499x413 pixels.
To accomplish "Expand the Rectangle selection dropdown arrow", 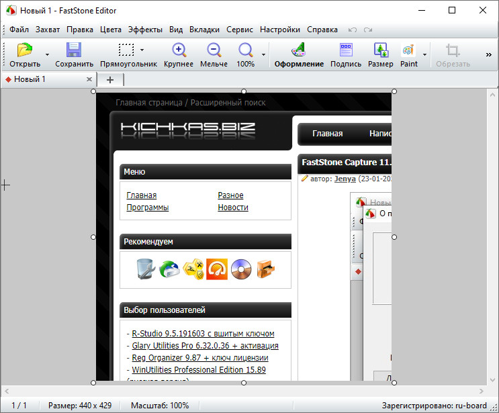I will [142, 50].
